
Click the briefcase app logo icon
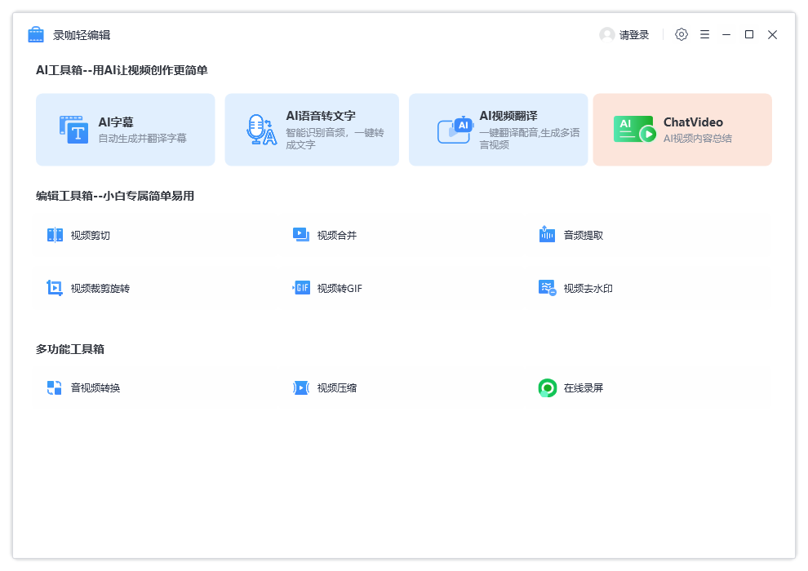click(x=35, y=34)
